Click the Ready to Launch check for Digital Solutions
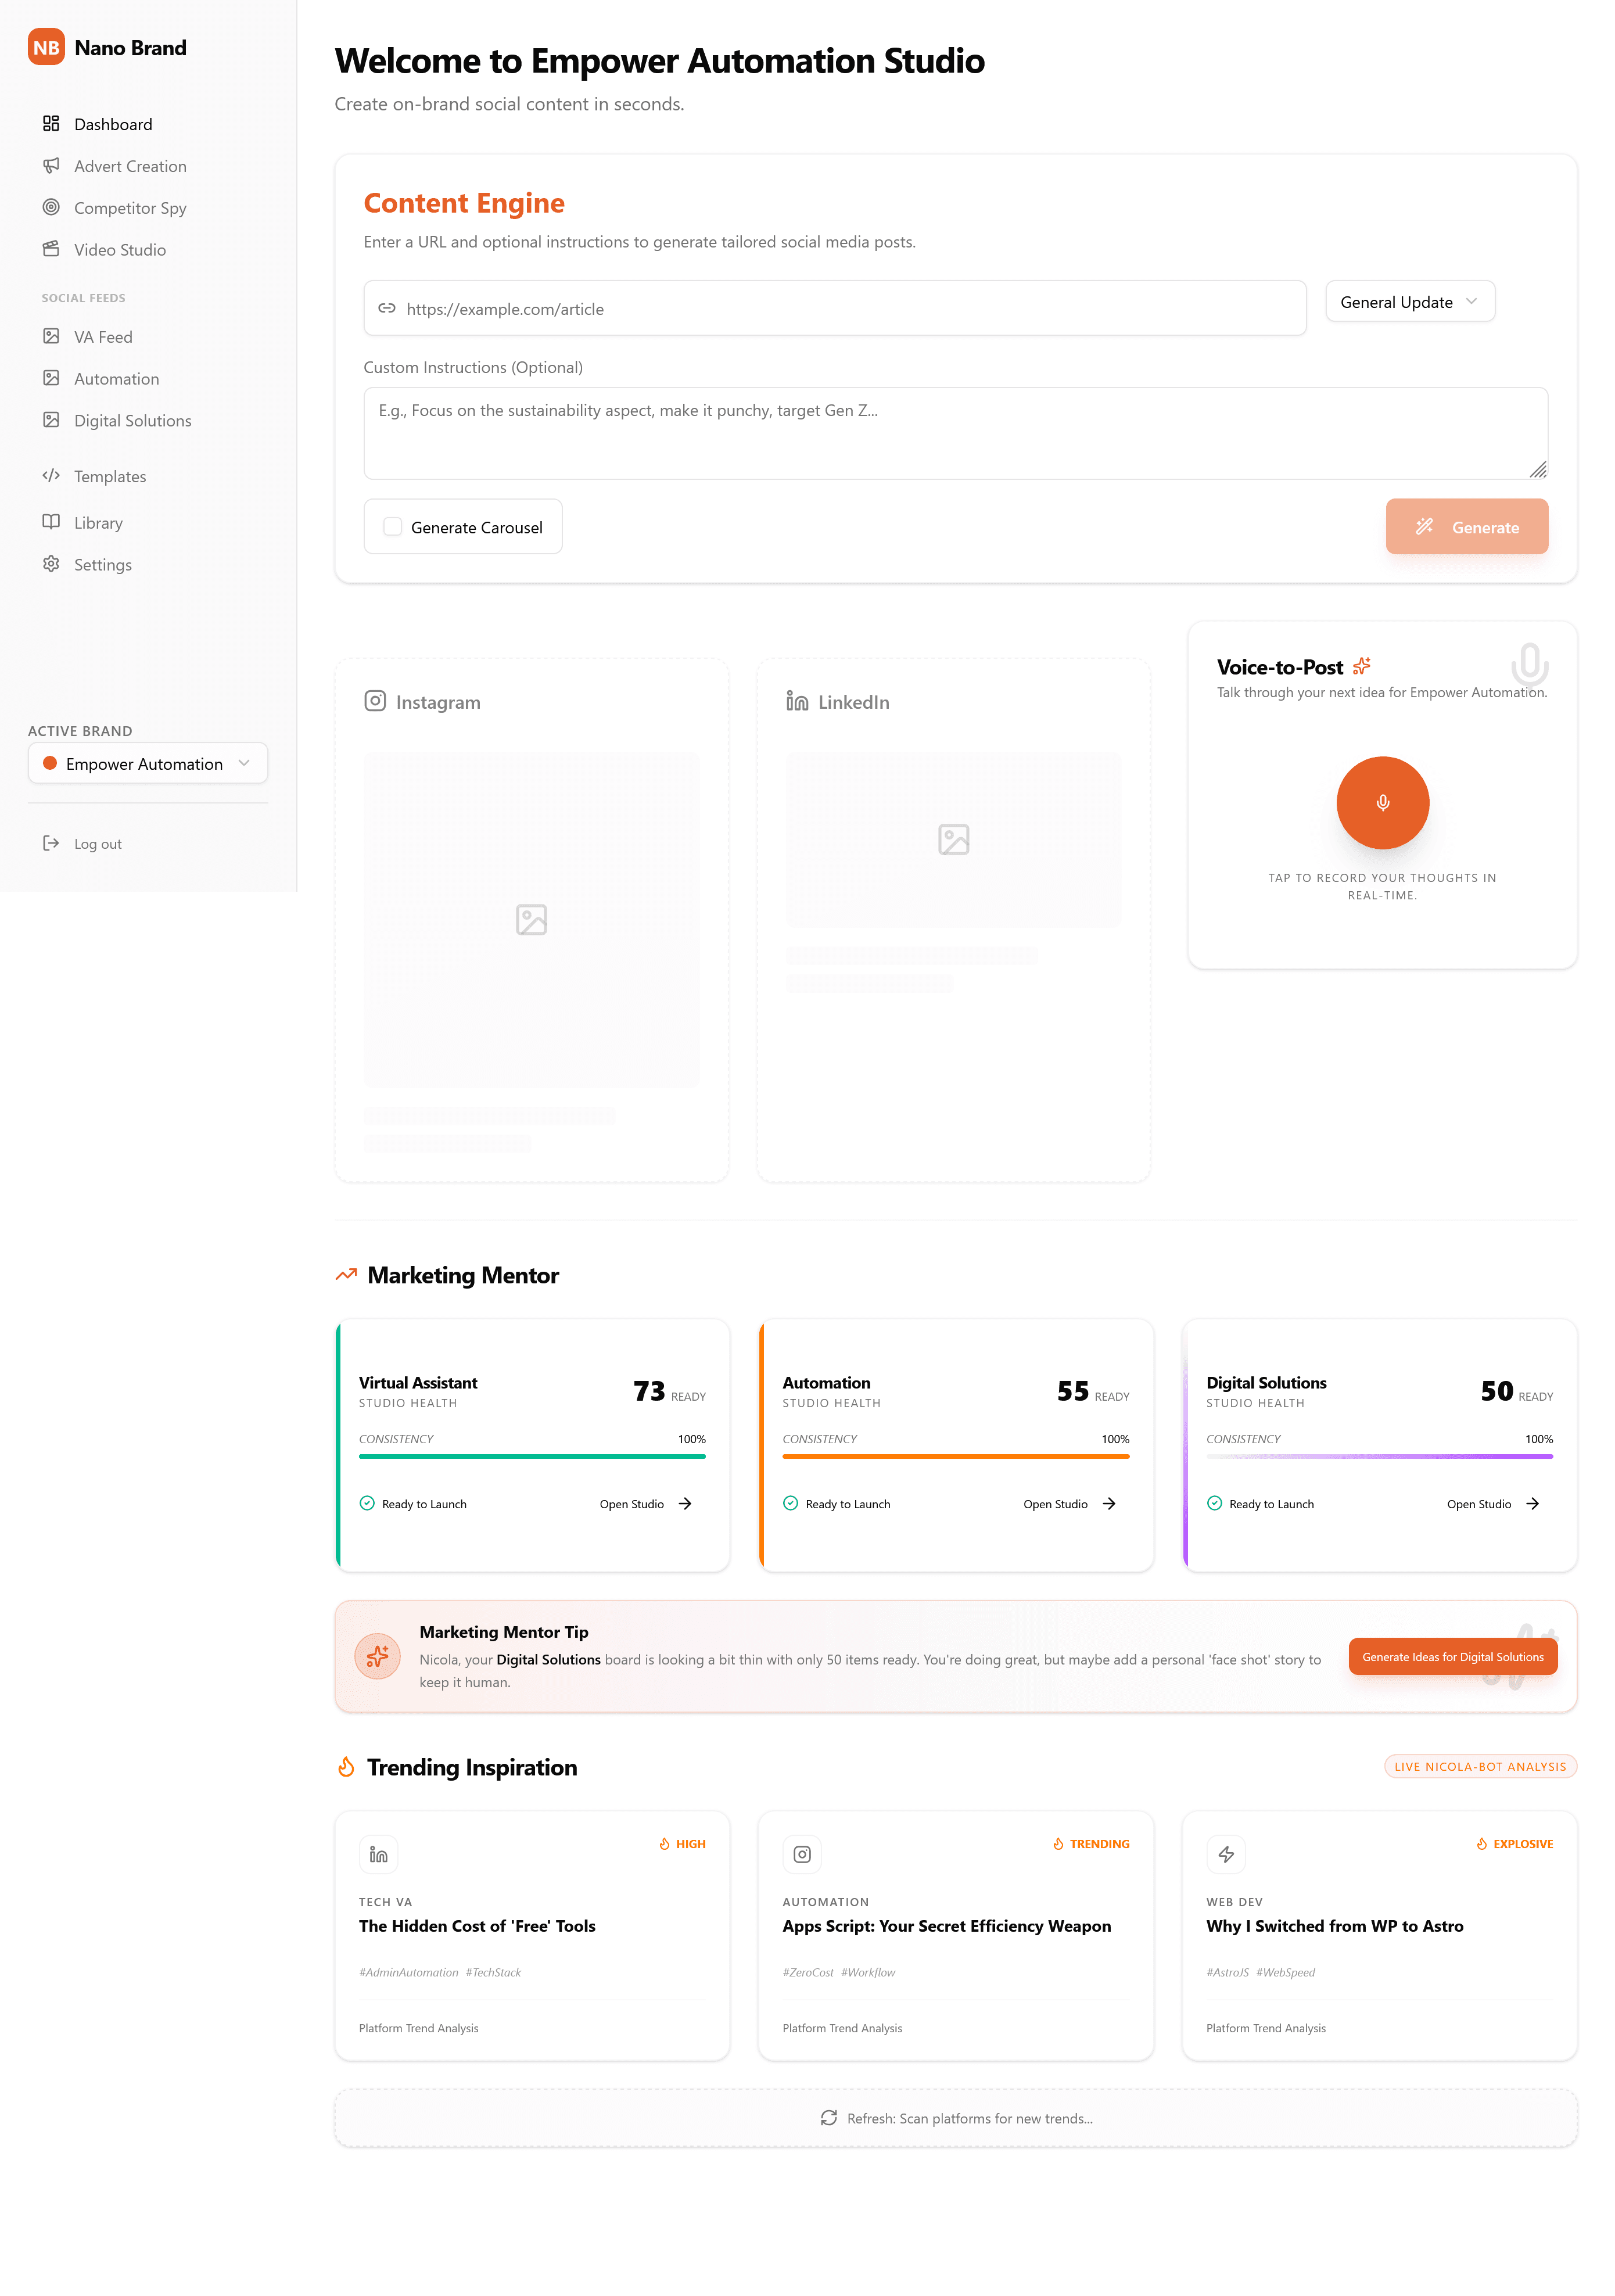Viewport: 1615px width, 2296px height. [1214, 1503]
